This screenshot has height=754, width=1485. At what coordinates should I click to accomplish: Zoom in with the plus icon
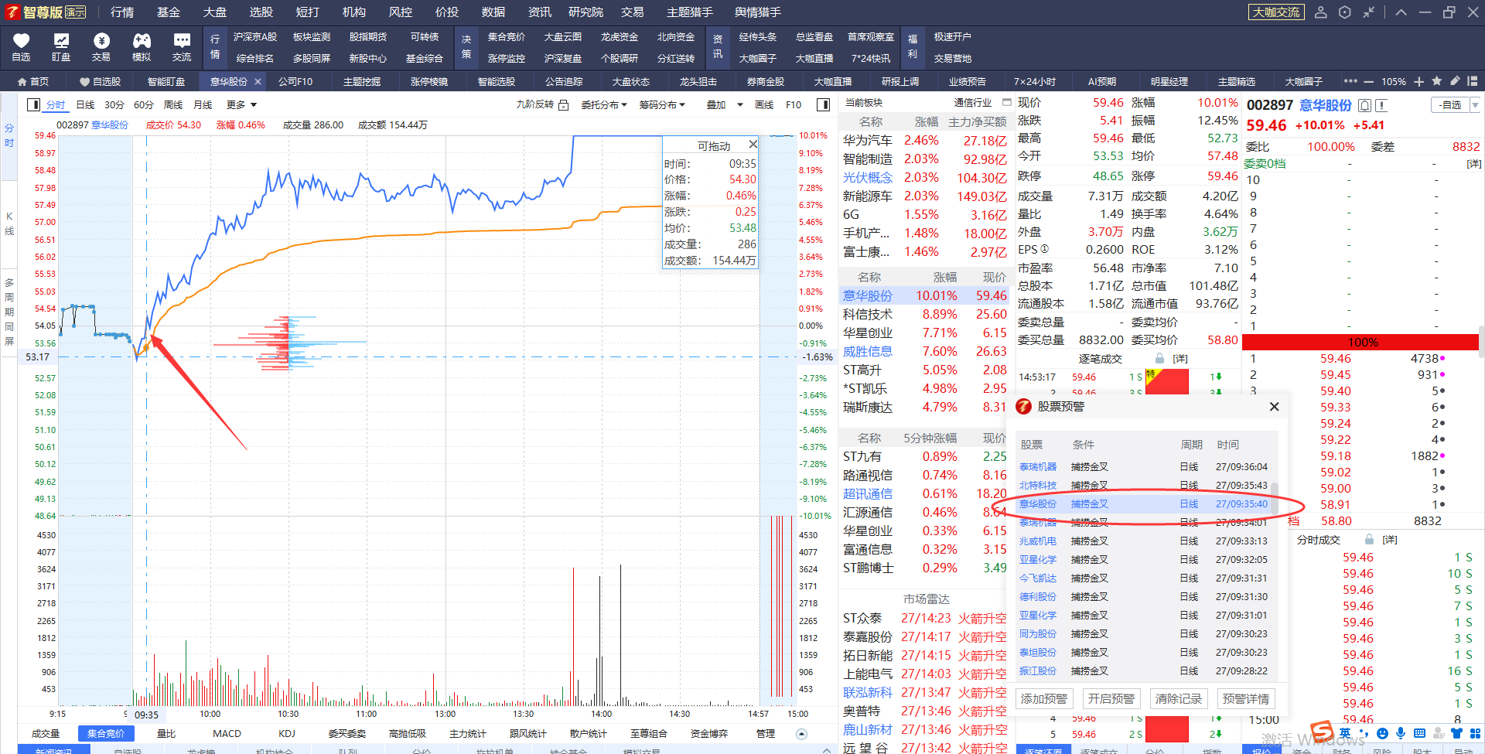(x=1418, y=81)
